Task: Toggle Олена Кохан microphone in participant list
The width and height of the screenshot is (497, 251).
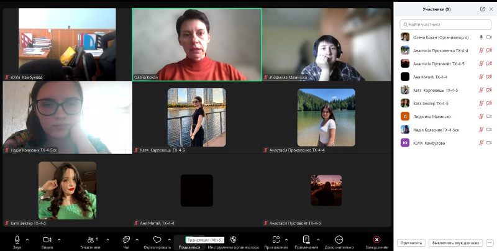Action: (x=481, y=37)
